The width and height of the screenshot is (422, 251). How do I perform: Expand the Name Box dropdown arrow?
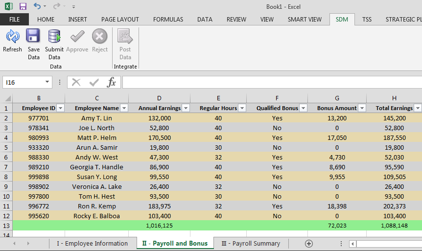(x=47, y=82)
